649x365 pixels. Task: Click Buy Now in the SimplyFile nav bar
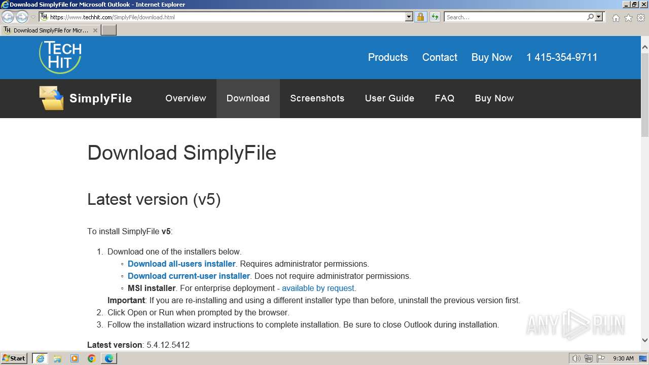coord(494,98)
